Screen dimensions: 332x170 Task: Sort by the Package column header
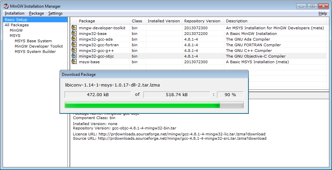point(103,21)
